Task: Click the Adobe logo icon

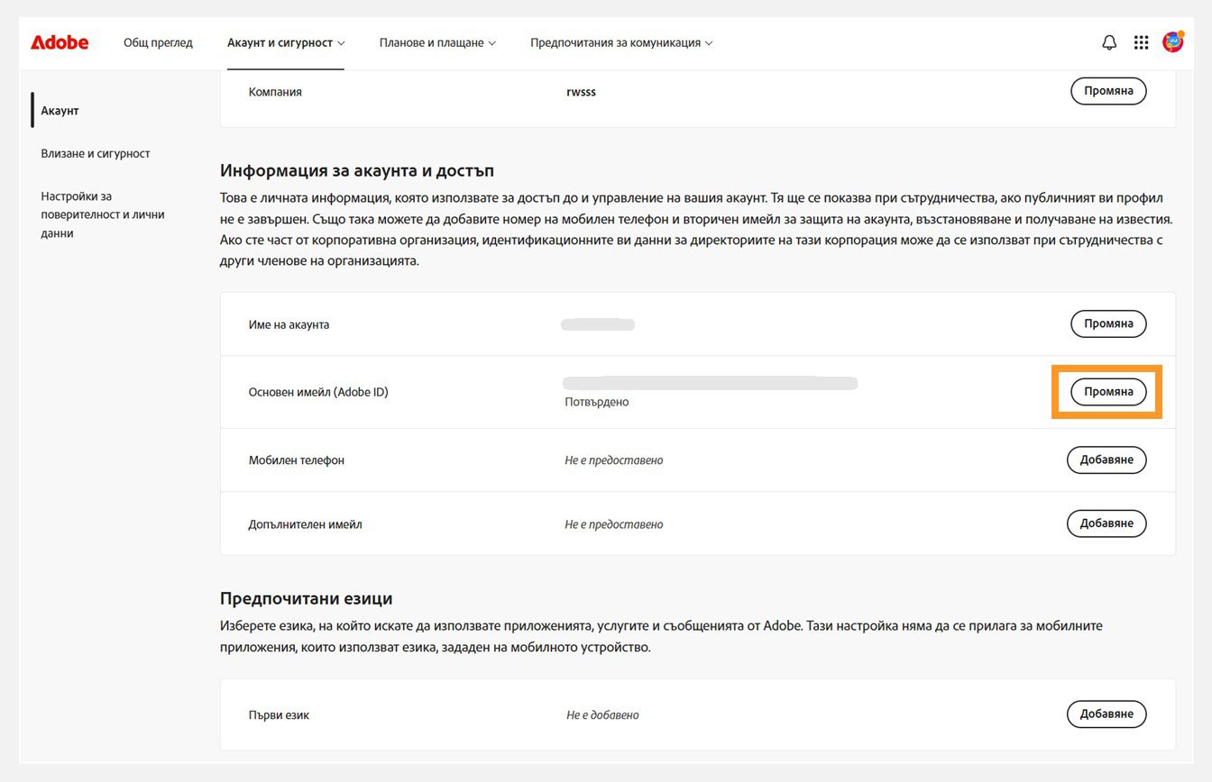Action: [x=59, y=41]
